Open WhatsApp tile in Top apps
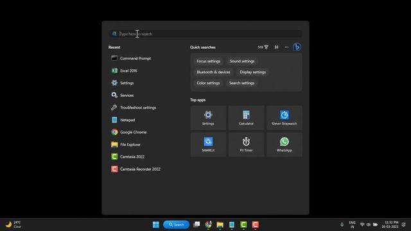 click(x=284, y=144)
